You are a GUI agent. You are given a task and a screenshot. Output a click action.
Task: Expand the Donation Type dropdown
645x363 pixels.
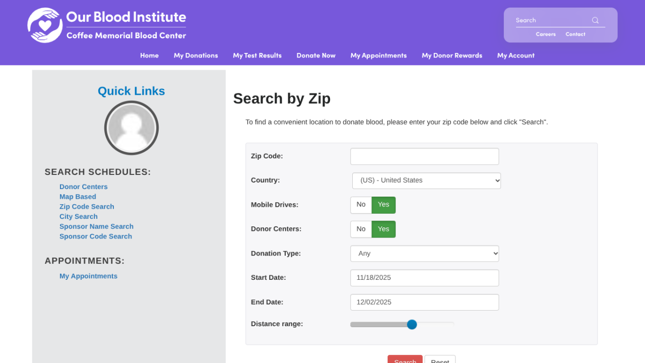click(424, 254)
